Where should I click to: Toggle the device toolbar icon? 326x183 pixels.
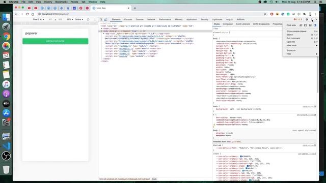(105, 19)
